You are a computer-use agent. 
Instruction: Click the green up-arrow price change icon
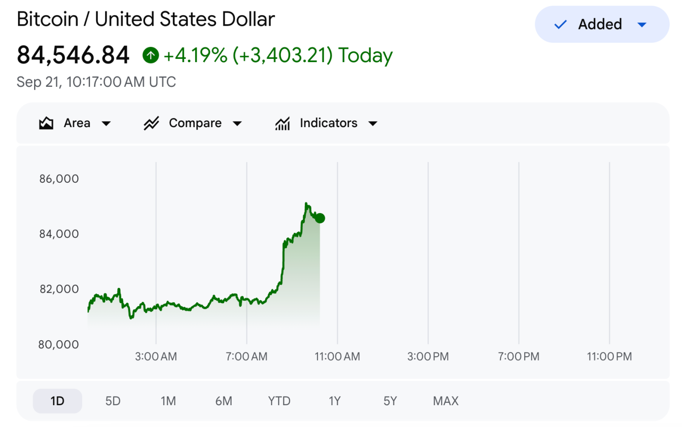151,56
